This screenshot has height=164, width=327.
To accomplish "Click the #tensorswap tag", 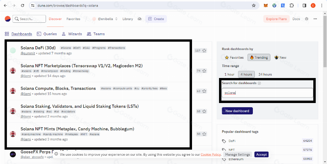I will 81,71.
